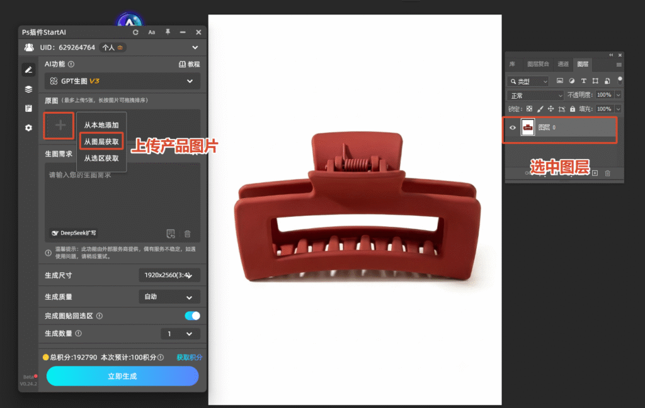Click the 立即生成 button
This screenshot has width=645, height=408.
[122, 376]
